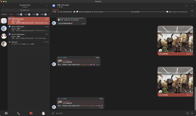Screen dimensions: 196x116
Task: Click the 10:23 time on General row
Action: coord(47,42)
